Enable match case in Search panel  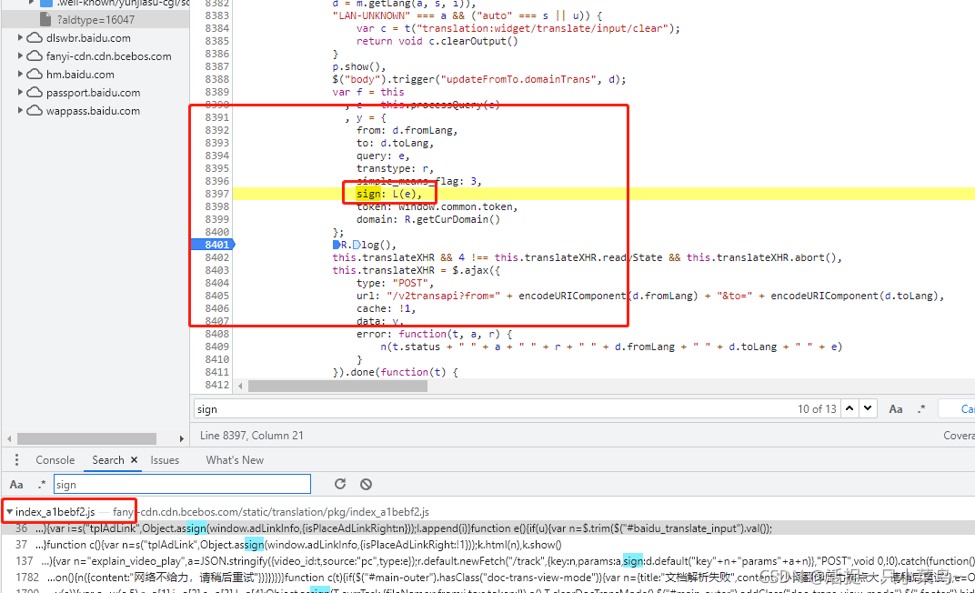16,485
